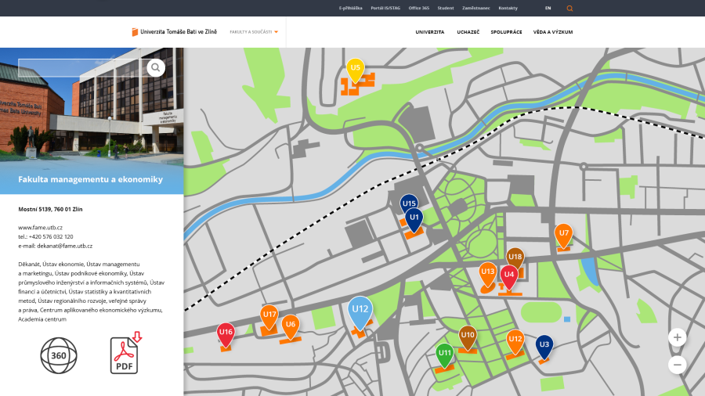Select the red U16 map pin

[226, 333]
